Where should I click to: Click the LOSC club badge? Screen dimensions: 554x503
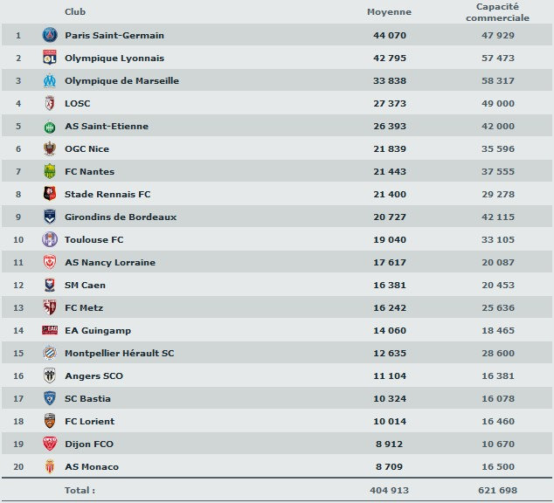click(49, 104)
